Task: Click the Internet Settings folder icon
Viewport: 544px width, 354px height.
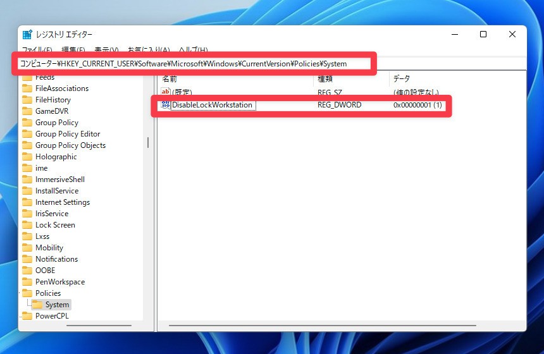Action: click(x=27, y=202)
